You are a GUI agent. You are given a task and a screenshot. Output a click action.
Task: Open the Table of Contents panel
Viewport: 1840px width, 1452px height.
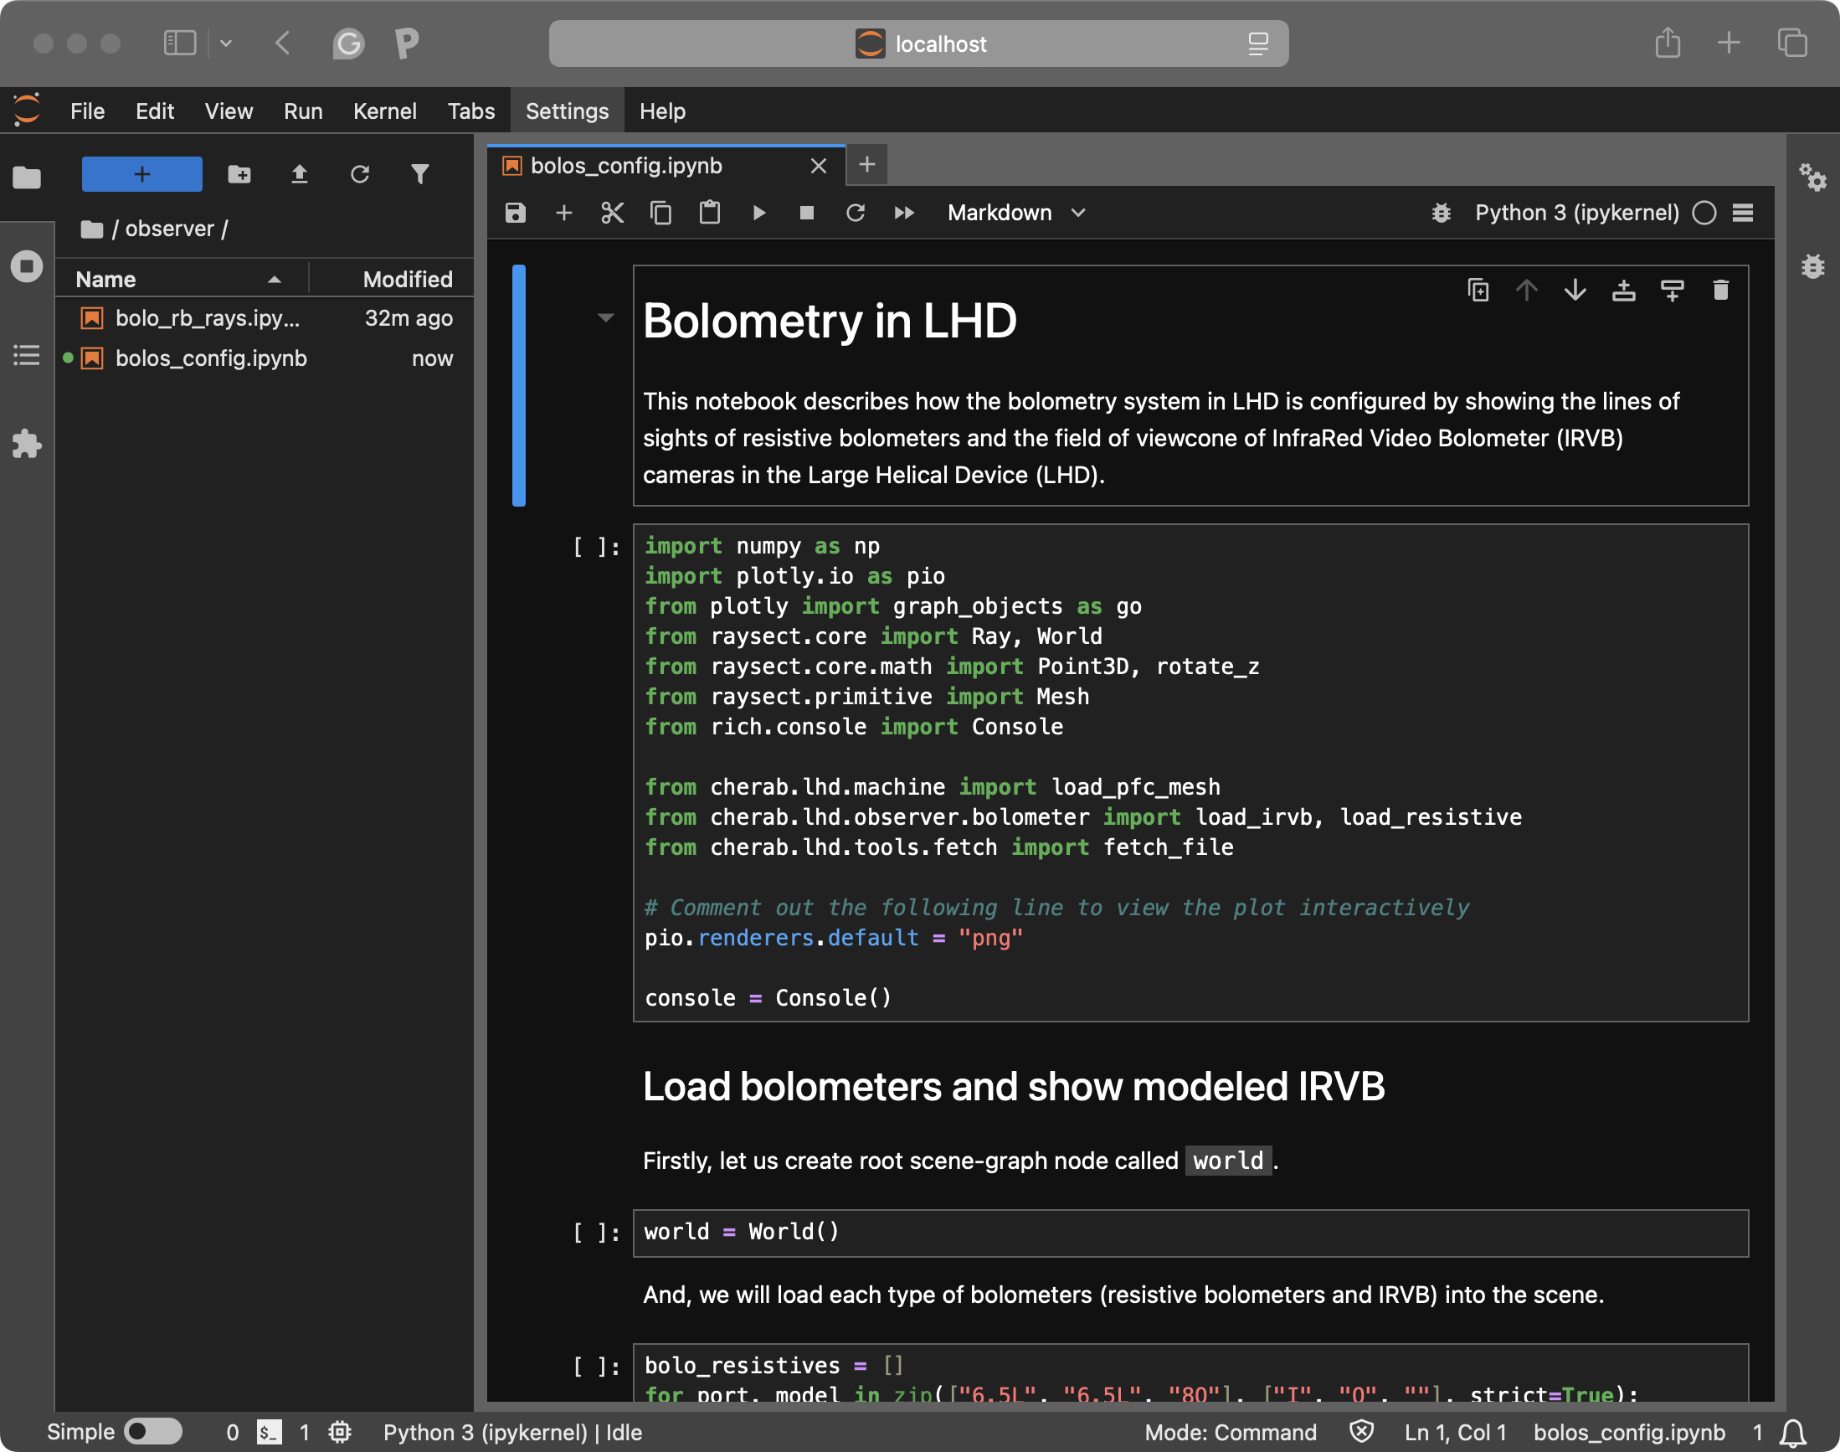pos(26,354)
